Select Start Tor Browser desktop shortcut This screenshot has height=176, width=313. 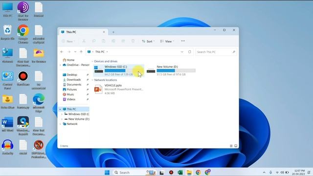coord(23,11)
